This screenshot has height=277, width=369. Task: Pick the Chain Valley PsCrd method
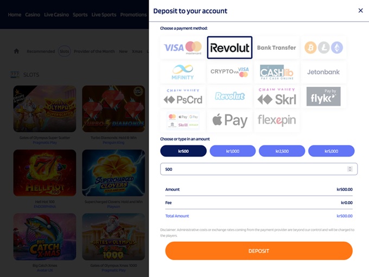(x=183, y=96)
